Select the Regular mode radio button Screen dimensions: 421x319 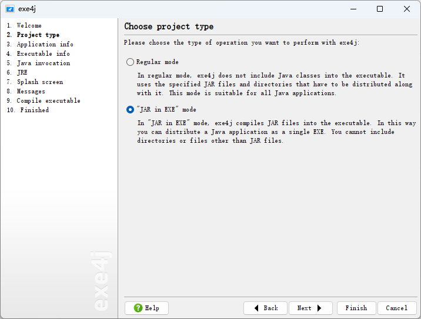click(130, 62)
